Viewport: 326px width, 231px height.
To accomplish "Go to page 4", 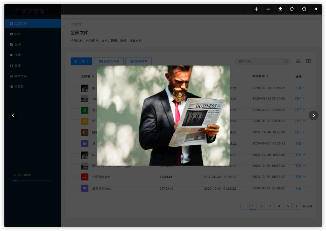I will point(279,206).
